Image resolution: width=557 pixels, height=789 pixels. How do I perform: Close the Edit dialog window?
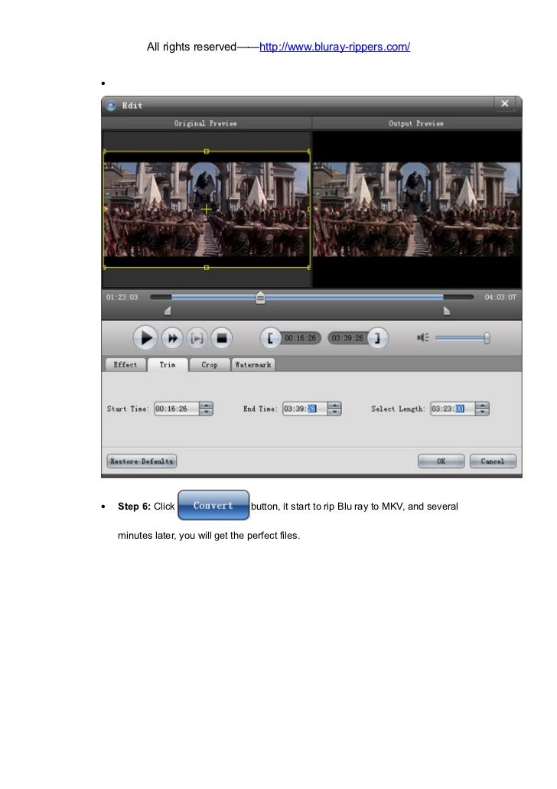pyautogui.click(x=505, y=103)
